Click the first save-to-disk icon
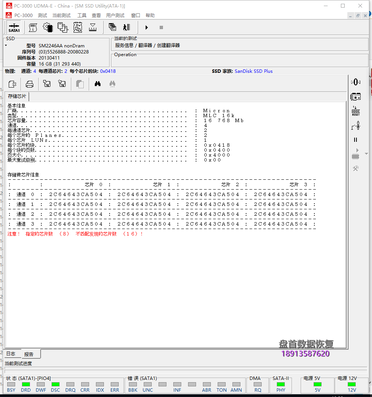Image resolution: width=372 pixels, height=397 pixels. click(47, 83)
